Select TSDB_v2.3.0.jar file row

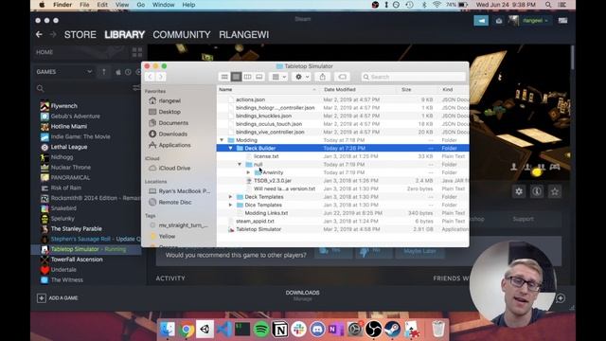click(x=343, y=181)
